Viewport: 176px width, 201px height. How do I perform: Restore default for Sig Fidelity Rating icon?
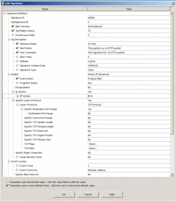(x=13, y=31)
